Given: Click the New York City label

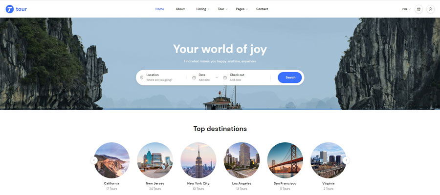Looking at the screenshot, I should 198,183.
